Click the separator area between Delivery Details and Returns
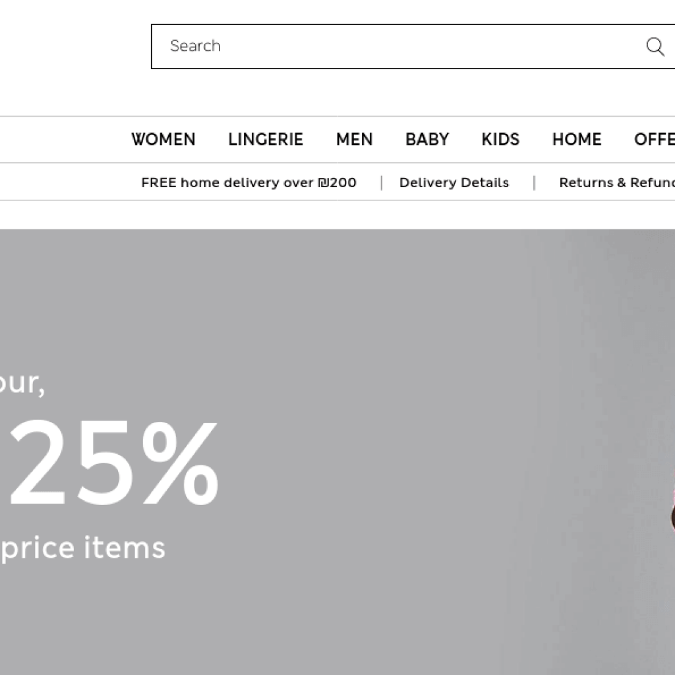Image resolution: width=675 pixels, height=675 pixels. pos(534,183)
